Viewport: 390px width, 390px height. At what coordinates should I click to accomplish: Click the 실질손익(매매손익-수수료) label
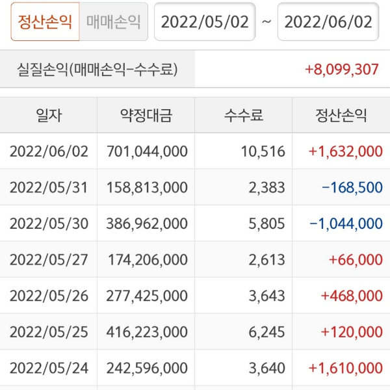[97, 69]
